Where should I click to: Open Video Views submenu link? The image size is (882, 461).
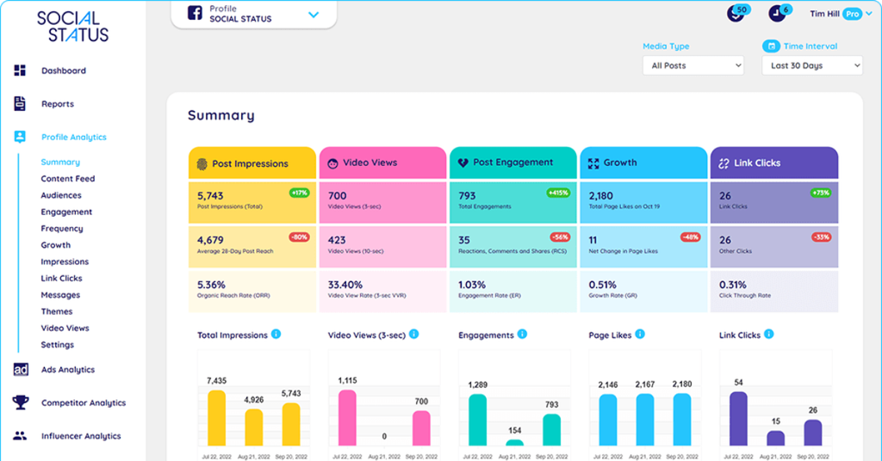click(x=65, y=328)
